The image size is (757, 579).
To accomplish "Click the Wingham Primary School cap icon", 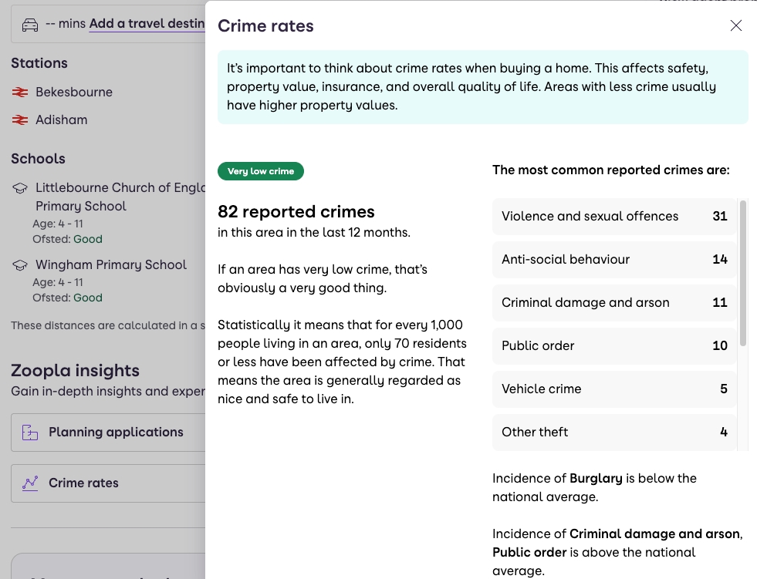I will pyautogui.click(x=20, y=266).
